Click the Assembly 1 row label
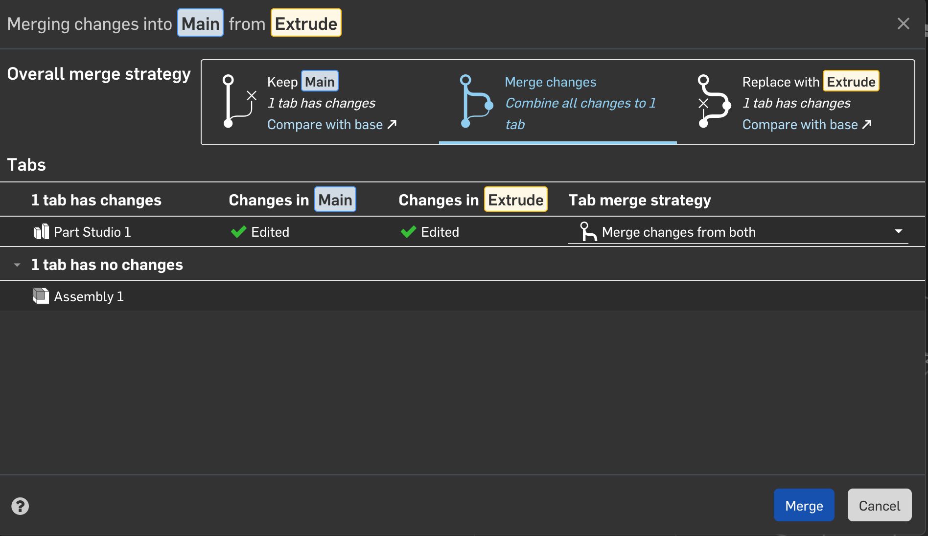The width and height of the screenshot is (928, 536). point(89,296)
